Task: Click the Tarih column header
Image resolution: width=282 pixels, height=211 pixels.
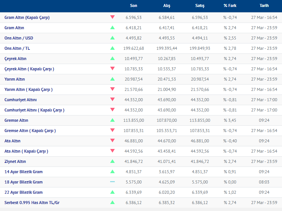Action: pyautogui.click(x=264, y=6)
